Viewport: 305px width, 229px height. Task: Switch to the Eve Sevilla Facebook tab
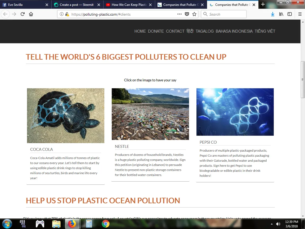click(x=26, y=5)
